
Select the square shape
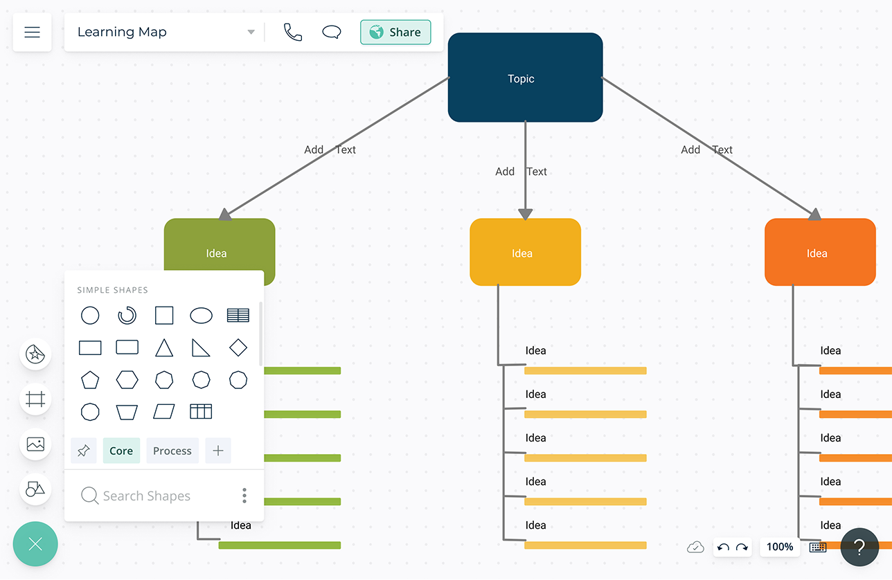(164, 316)
